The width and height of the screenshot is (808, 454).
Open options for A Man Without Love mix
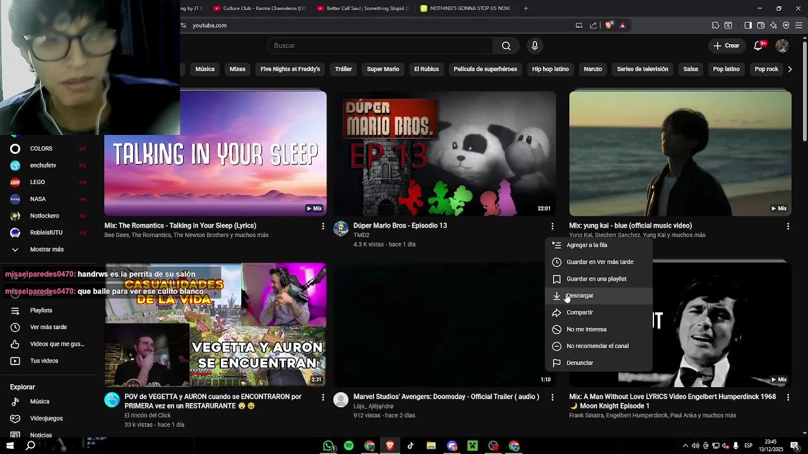pos(788,397)
